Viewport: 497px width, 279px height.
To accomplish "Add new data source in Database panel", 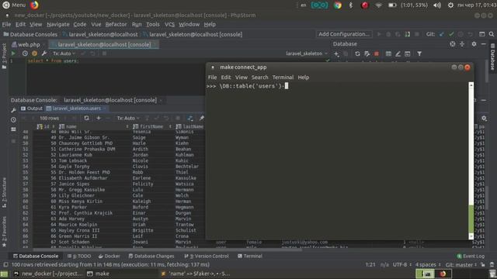I will tap(336, 54).
